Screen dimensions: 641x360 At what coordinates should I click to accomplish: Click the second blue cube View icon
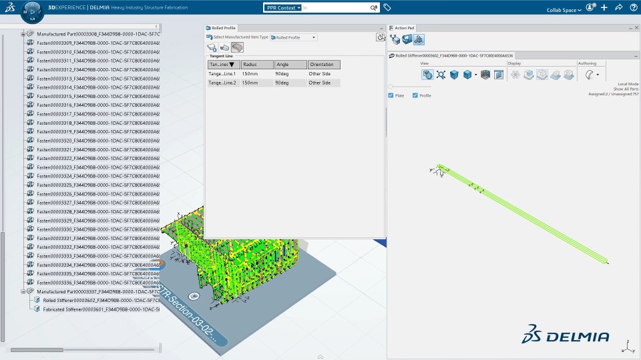pos(467,75)
